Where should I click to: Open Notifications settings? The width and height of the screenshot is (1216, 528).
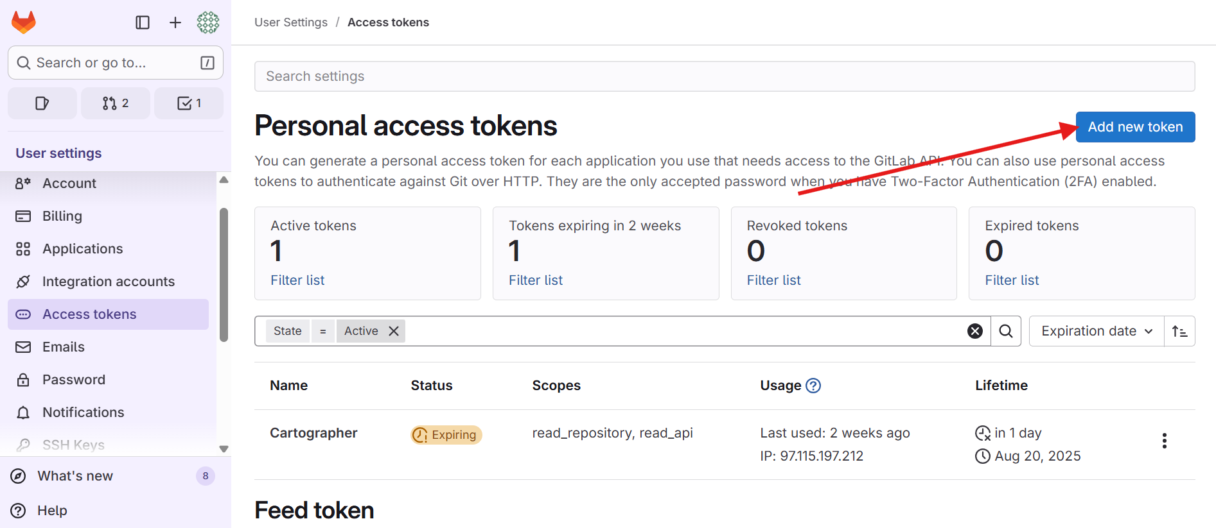pyautogui.click(x=108, y=413)
